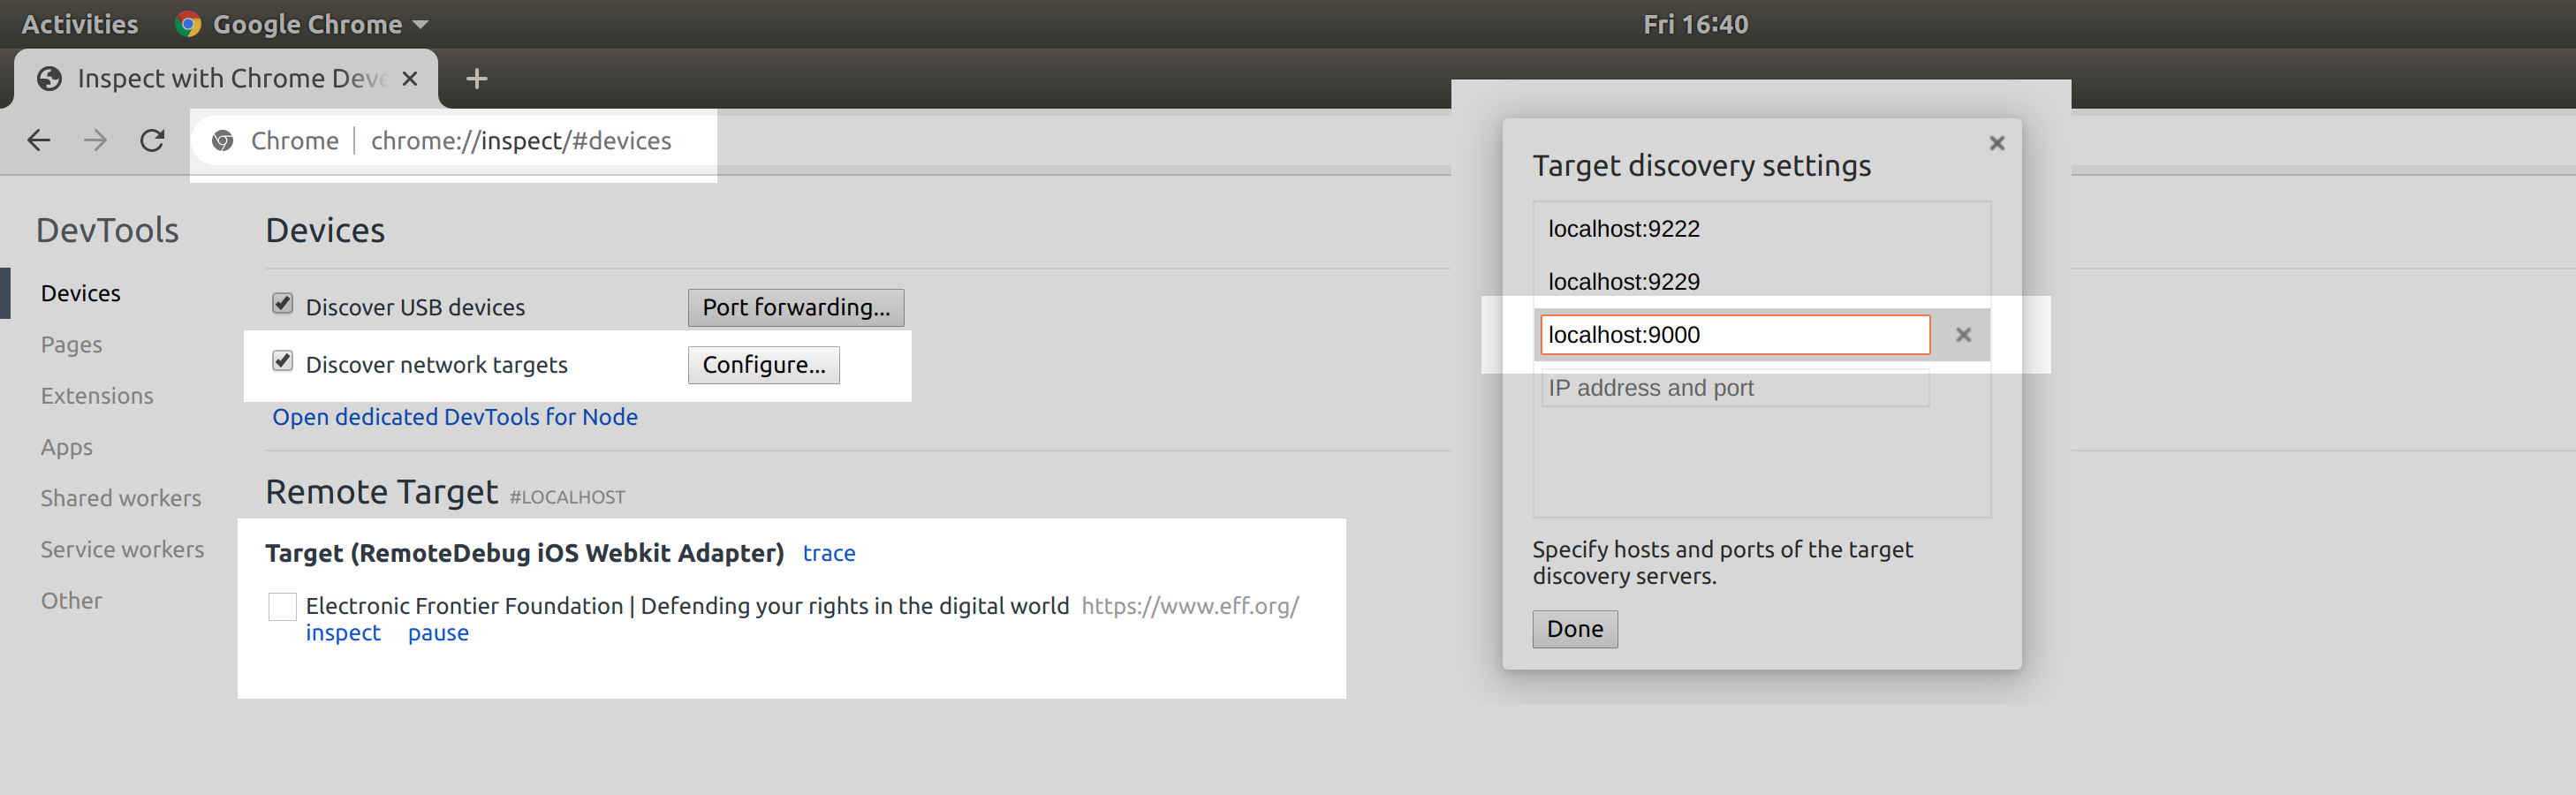Image resolution: width=2576 pixels, height=795 pixels.
Task: Go back with the browser back arrow
Action: (39, 140)
